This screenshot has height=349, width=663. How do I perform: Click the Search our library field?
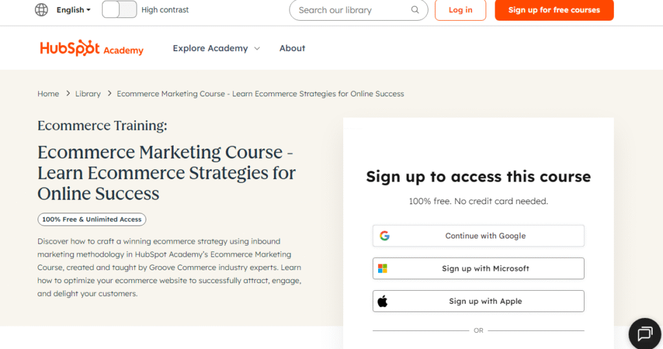coord(350,10)
